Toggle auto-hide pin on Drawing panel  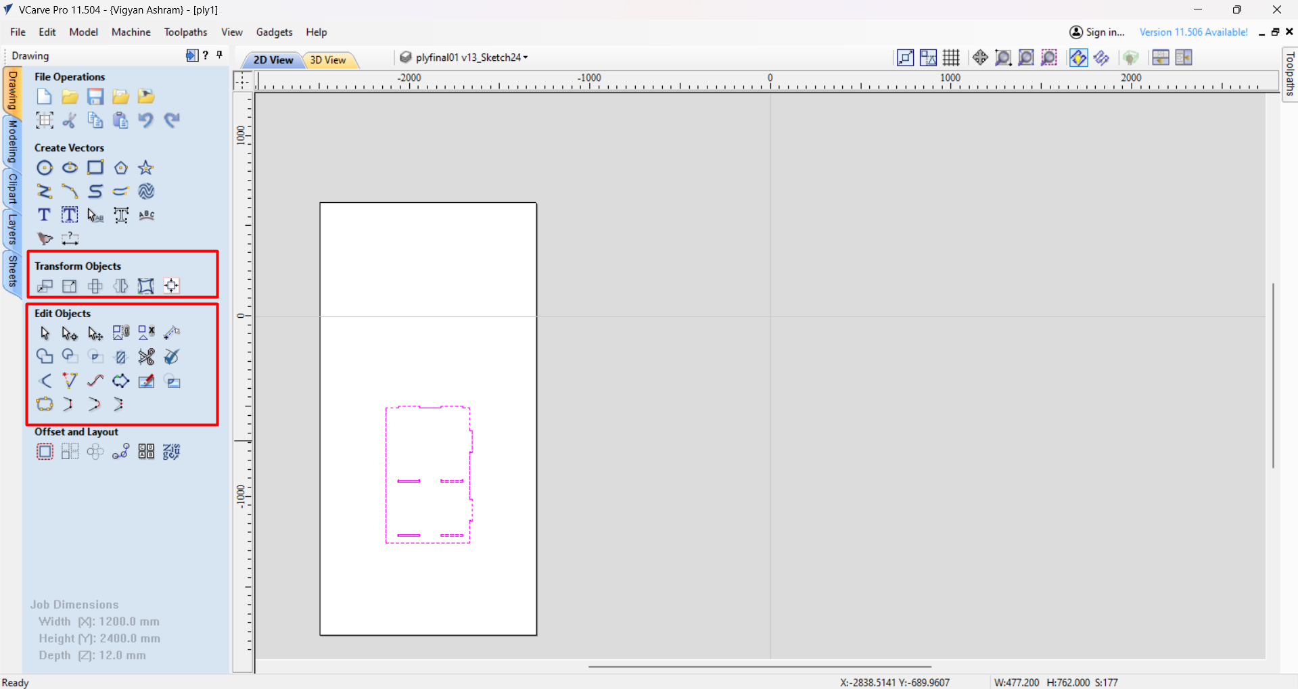220,55
